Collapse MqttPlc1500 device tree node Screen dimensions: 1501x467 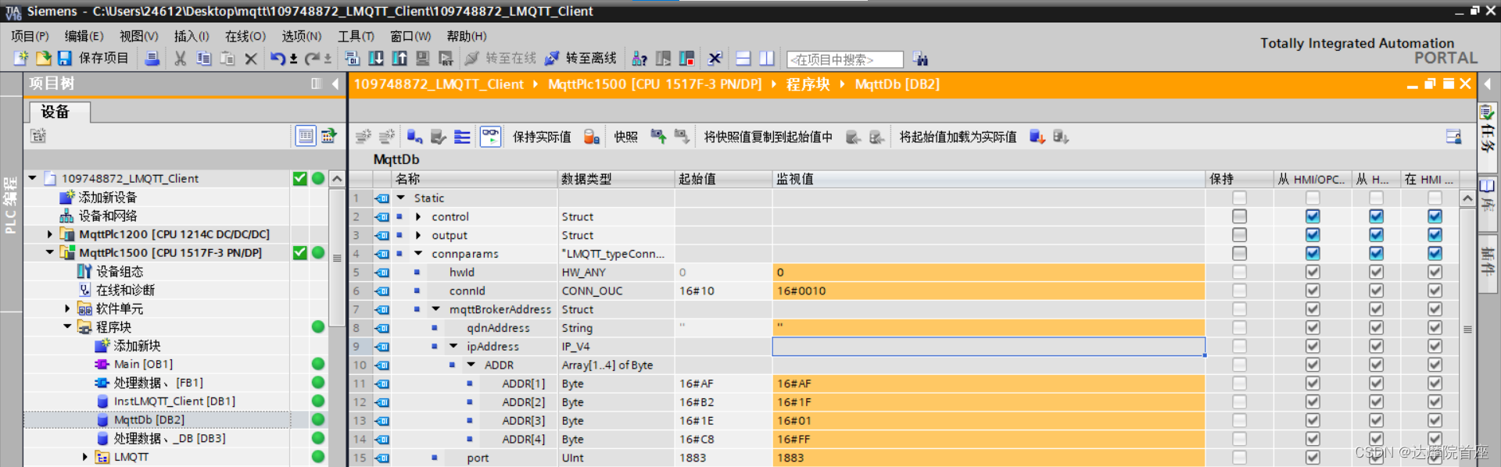[x=50, y=252]
